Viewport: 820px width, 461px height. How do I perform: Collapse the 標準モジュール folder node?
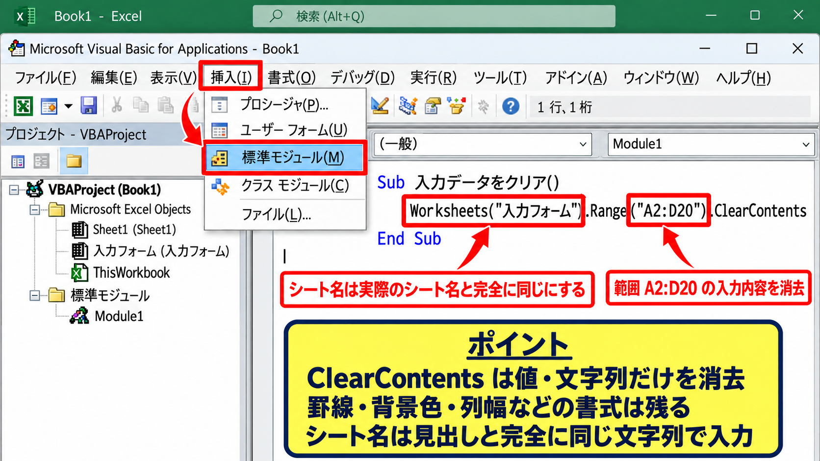point(35,295)
